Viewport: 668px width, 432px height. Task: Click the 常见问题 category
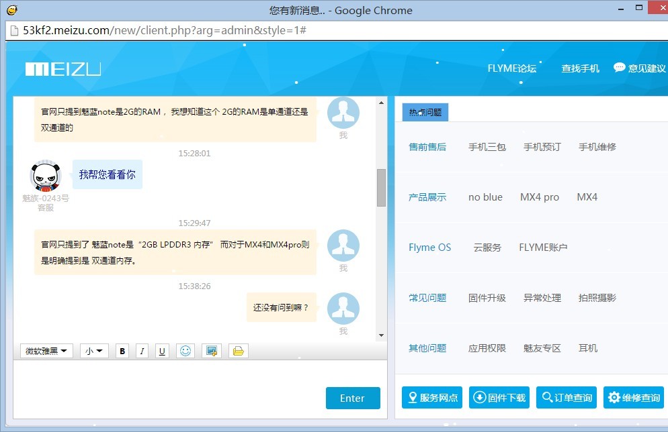tap(427, 298)
